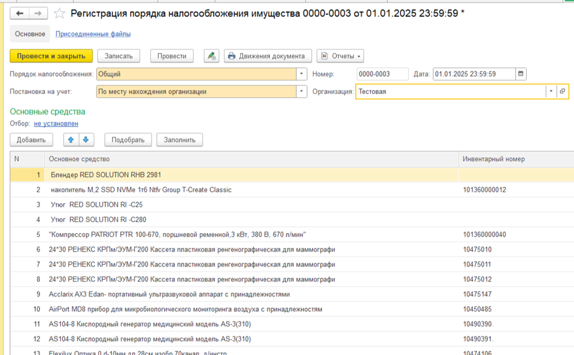Click inventory number 10490391.
Image resolution: width=574 pixels, height=355 pixels.
tap(478, 339)
